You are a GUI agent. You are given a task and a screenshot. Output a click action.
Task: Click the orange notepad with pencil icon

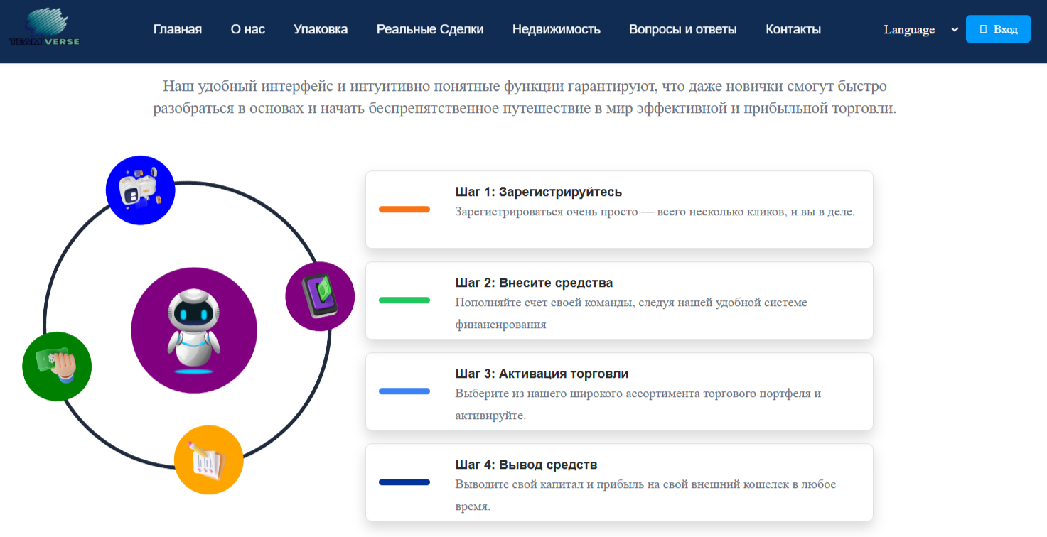[209, 460]
